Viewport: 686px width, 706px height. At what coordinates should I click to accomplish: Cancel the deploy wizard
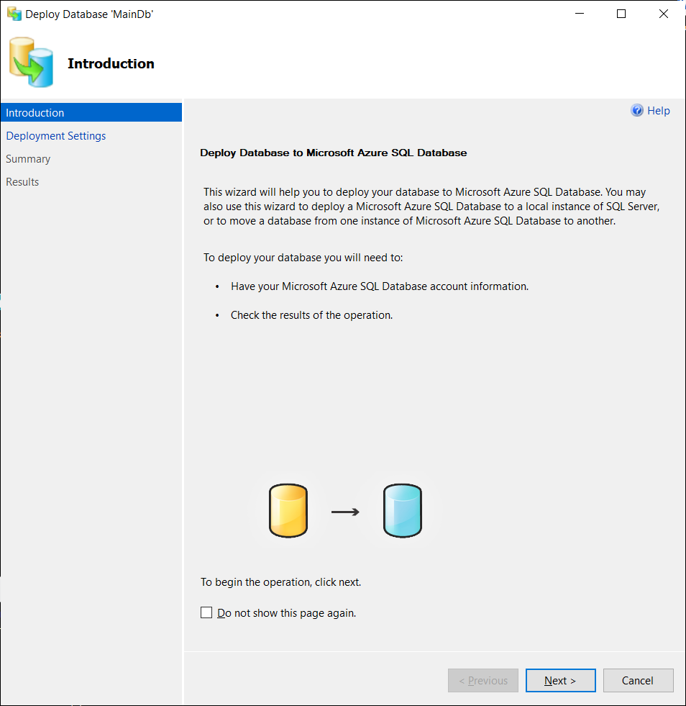tap(639, 680)
